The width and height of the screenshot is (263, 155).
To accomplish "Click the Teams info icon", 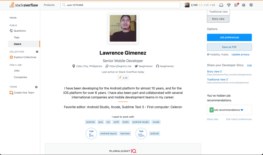I will click(36, 87).
